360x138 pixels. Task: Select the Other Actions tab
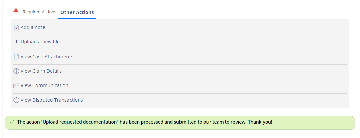coord(77,12)
